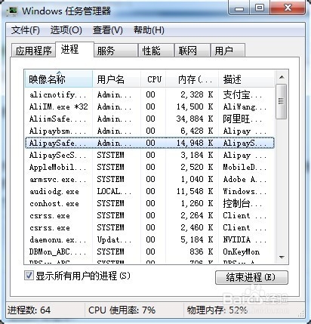Close the Task Manager window
Screen dimensions: 311x324
(288, 8)
